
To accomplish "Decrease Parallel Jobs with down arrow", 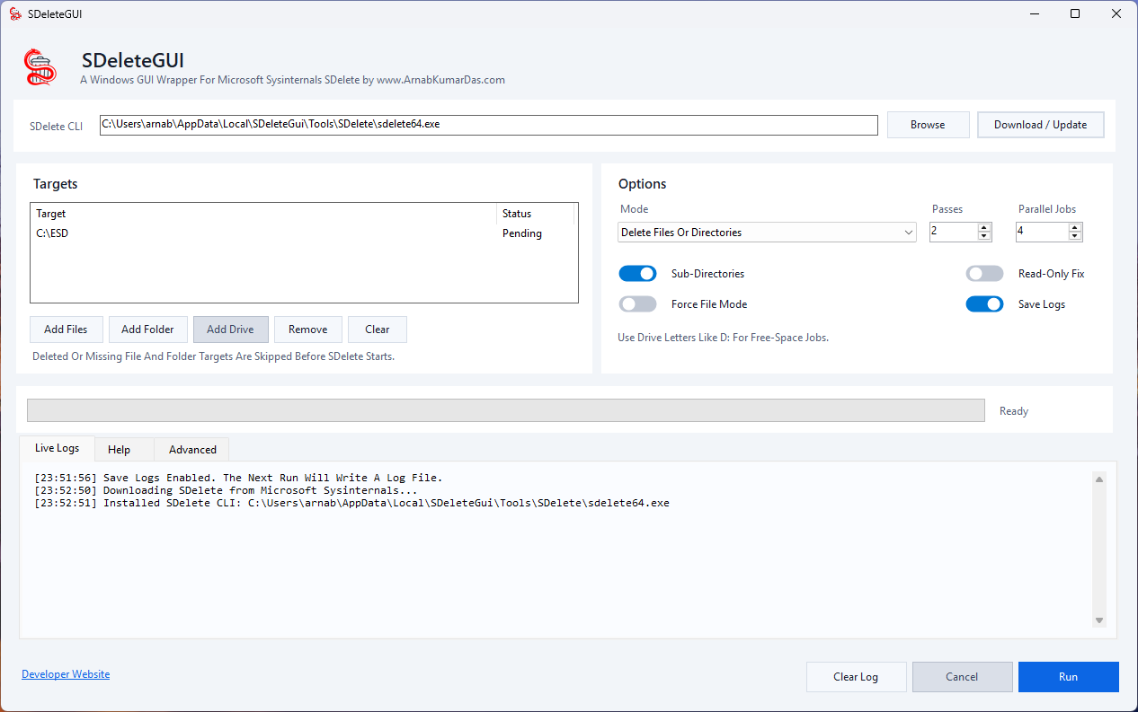I will coord(1075,237).
